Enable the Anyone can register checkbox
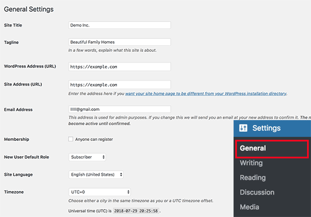 (x=71, y=139)
